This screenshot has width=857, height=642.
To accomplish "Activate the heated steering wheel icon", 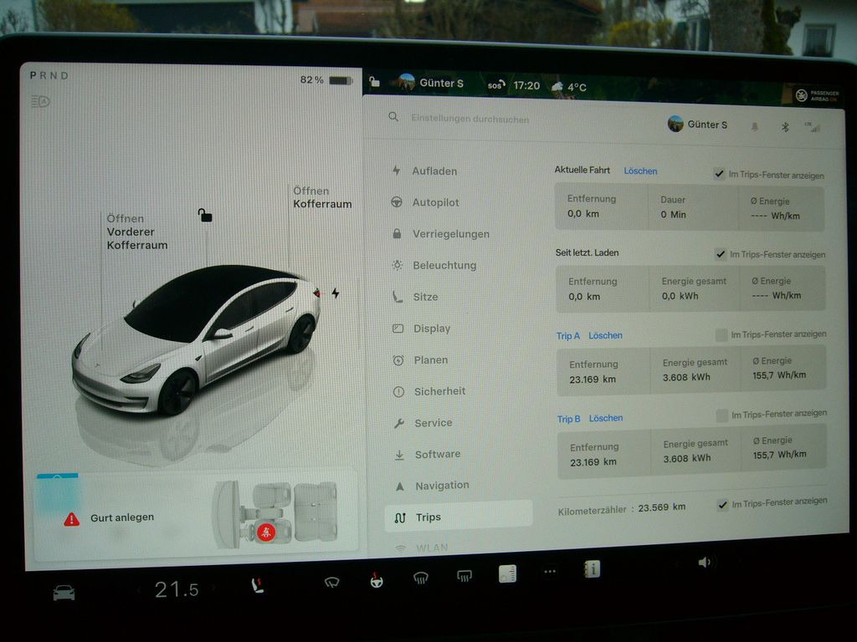I will [377, 580].
